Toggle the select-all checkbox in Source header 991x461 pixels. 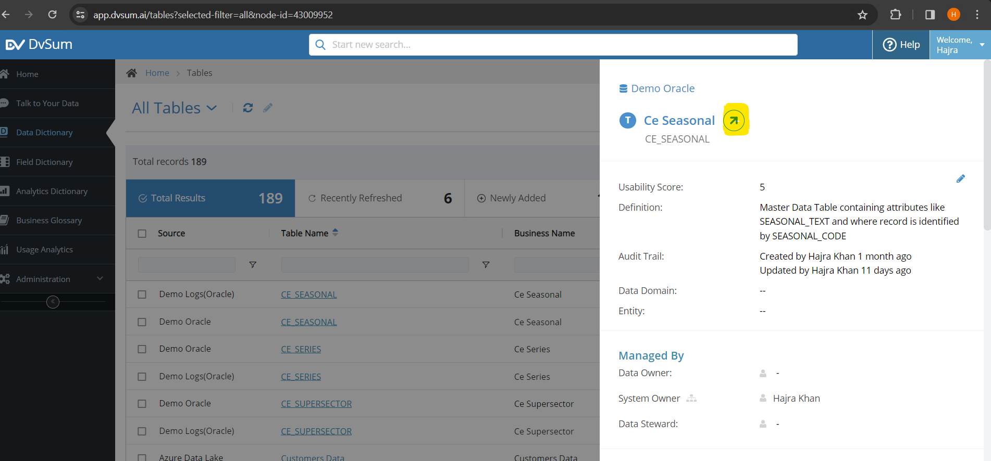[142, 234]
